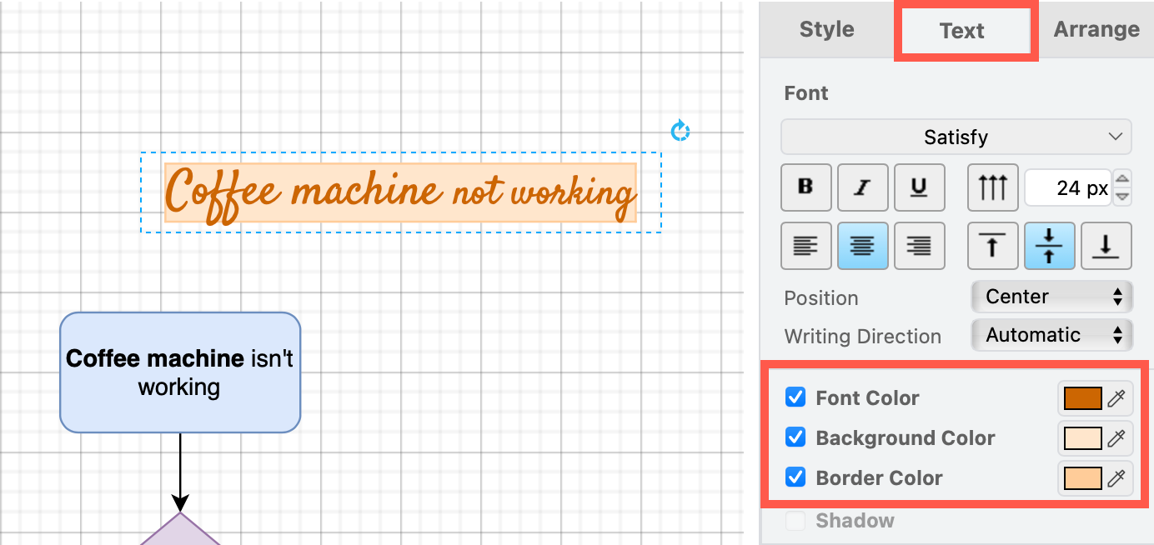1154x545 pixels.
Task: Select right text alignment
Action: (x=919, y=245)
